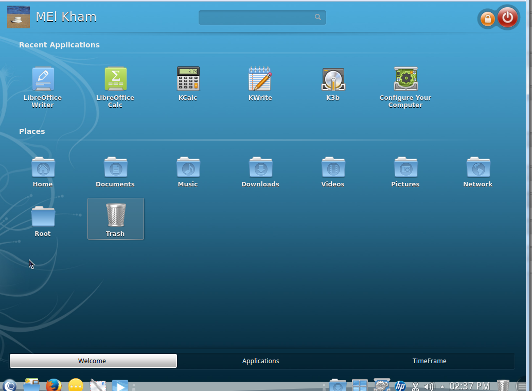Click the downloads folder widget in the taskbar
The image size is (532, 391).
point(338,385)
